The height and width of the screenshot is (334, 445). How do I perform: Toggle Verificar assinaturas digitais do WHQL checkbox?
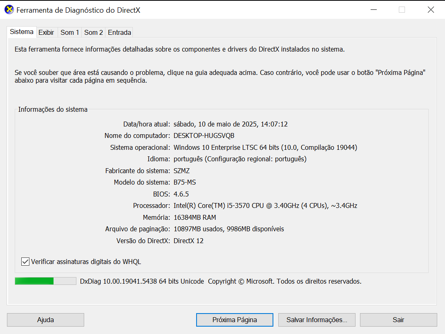click(25, 262)
